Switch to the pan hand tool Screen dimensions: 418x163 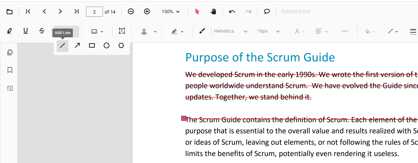[213, 11]
